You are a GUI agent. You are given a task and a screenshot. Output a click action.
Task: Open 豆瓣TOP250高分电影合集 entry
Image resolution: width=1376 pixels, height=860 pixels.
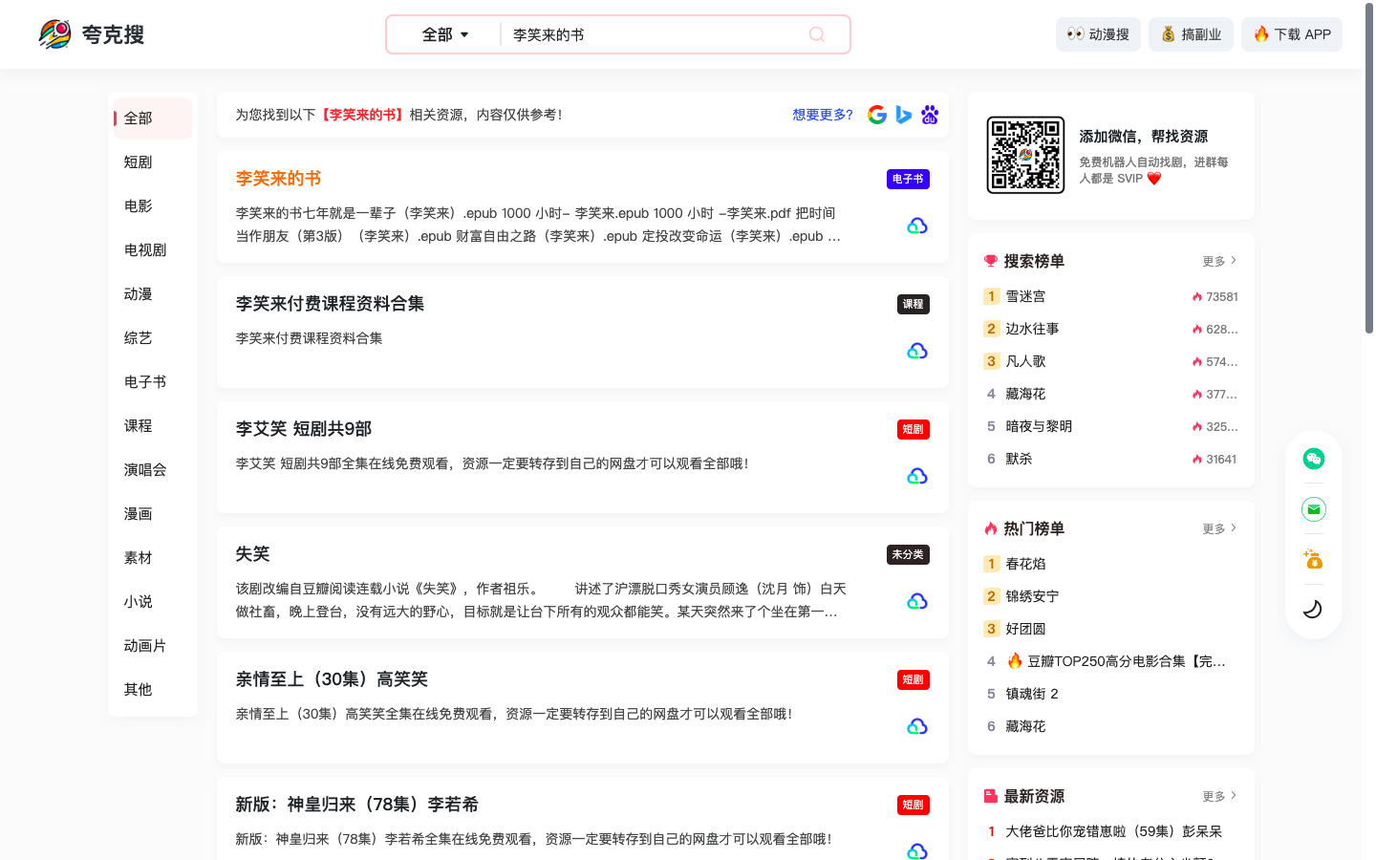coord(1116,661)
